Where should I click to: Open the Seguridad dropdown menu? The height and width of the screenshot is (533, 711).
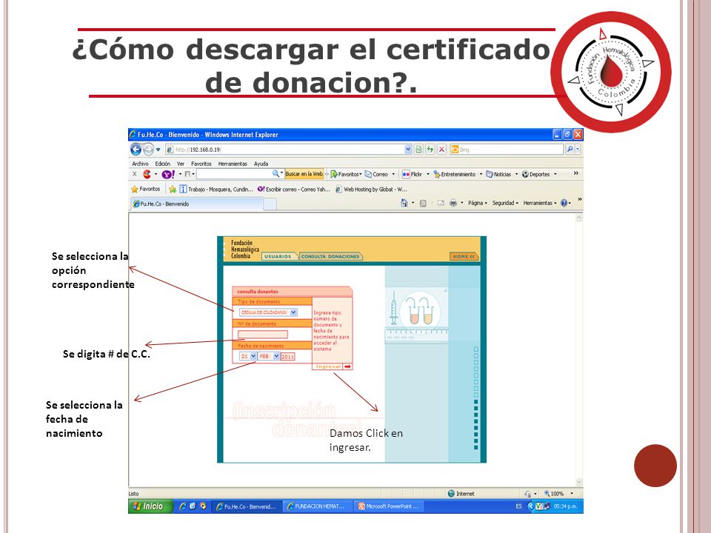505,203
